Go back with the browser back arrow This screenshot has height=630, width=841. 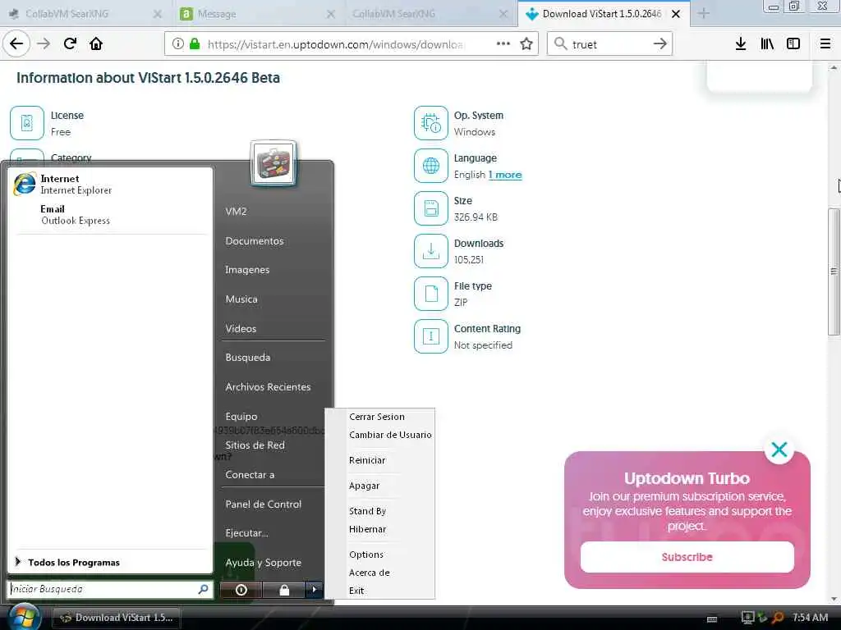(x=16, y=43)
